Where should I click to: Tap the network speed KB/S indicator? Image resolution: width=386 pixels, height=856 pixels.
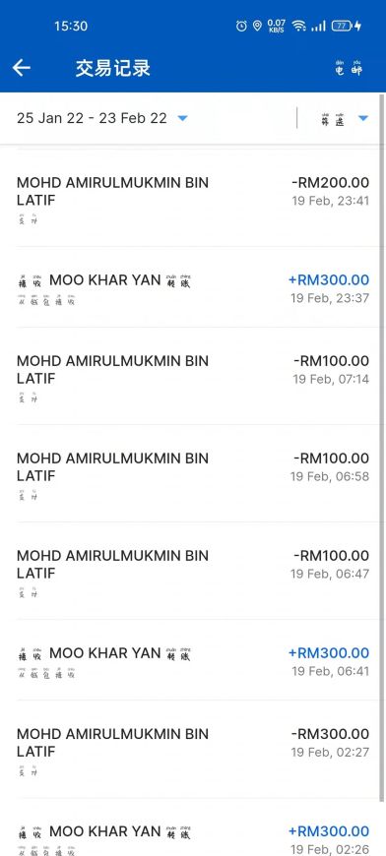click(277, 26)
